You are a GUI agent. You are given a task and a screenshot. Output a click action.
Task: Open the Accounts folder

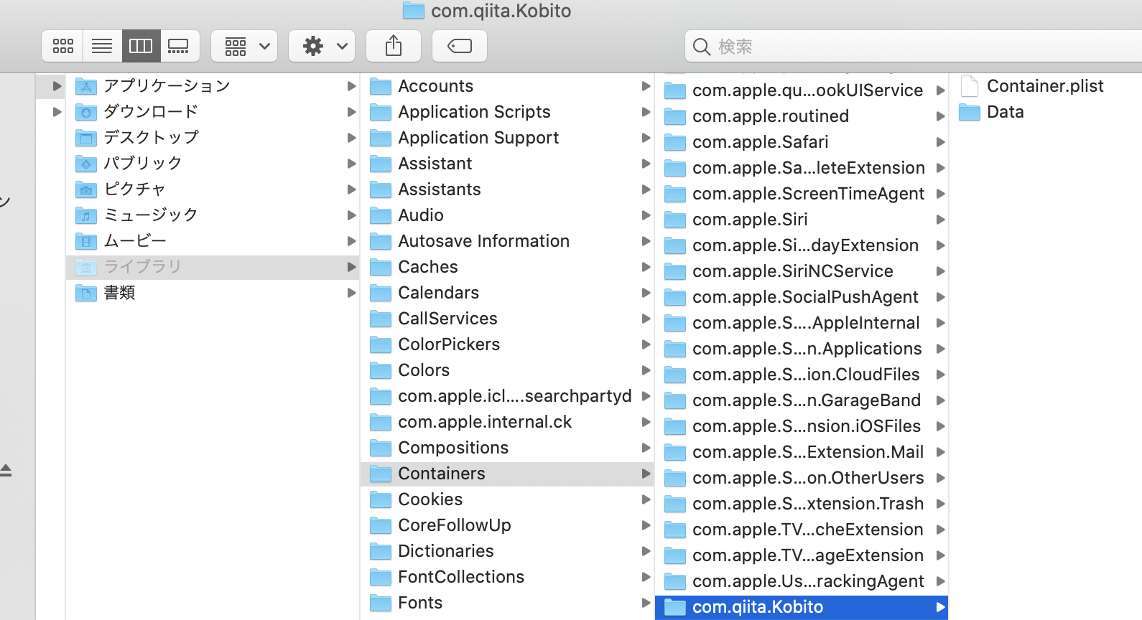[507, 86]
